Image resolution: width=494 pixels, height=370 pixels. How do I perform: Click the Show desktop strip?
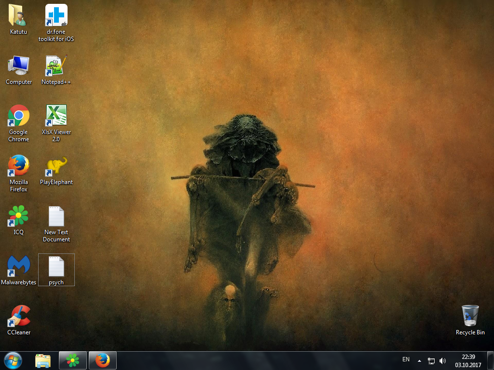[491, 360]
